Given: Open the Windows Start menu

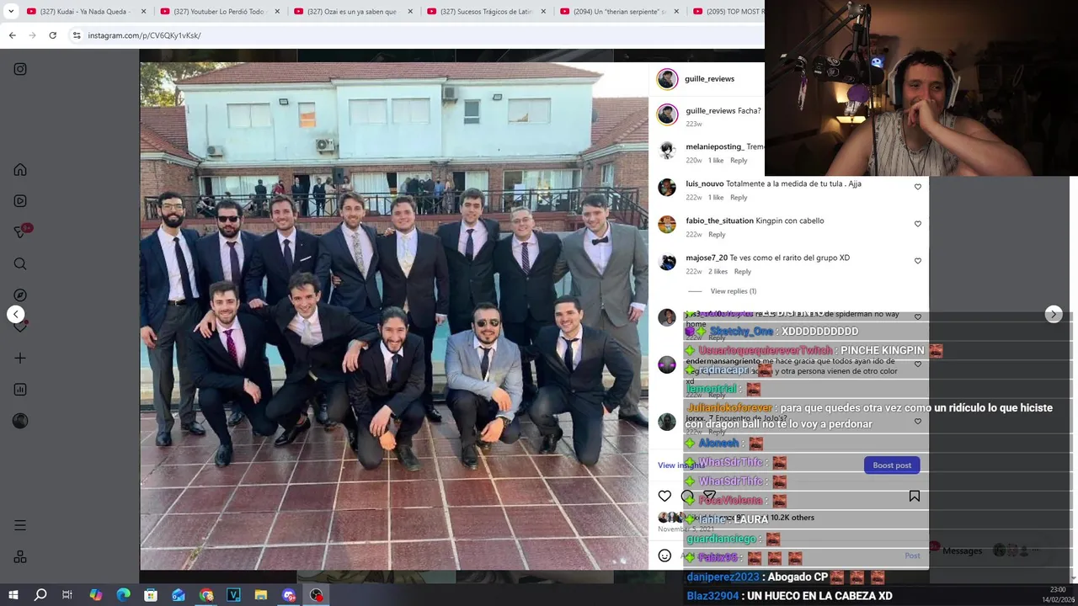Looking at the screenshot, I should [13, 595].
